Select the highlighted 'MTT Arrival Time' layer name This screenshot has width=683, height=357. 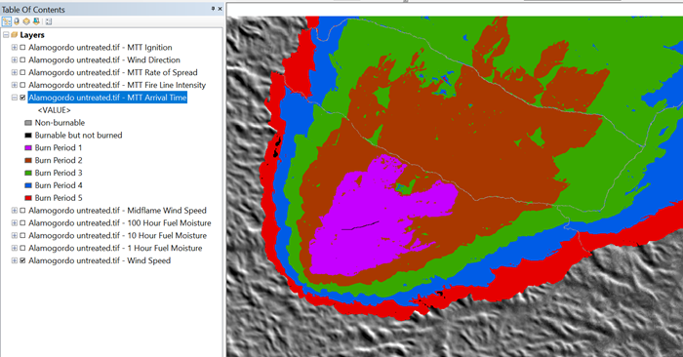(107, 98)
